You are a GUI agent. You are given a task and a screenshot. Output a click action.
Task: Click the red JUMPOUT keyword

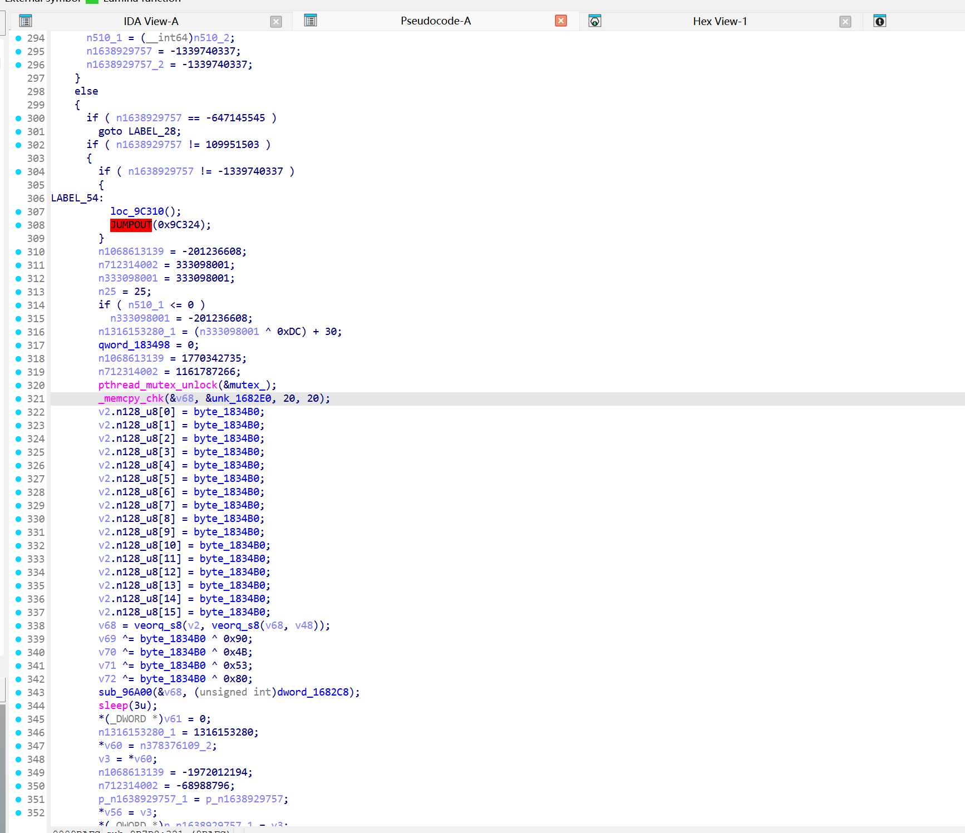131,225
